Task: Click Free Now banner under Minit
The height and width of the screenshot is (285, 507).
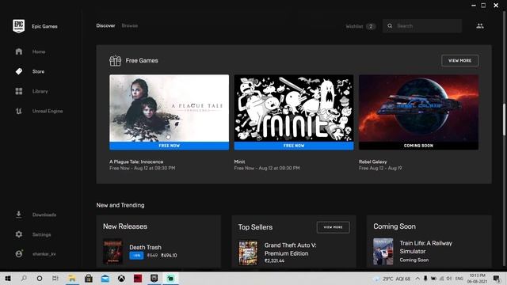Action: [294, 146]
